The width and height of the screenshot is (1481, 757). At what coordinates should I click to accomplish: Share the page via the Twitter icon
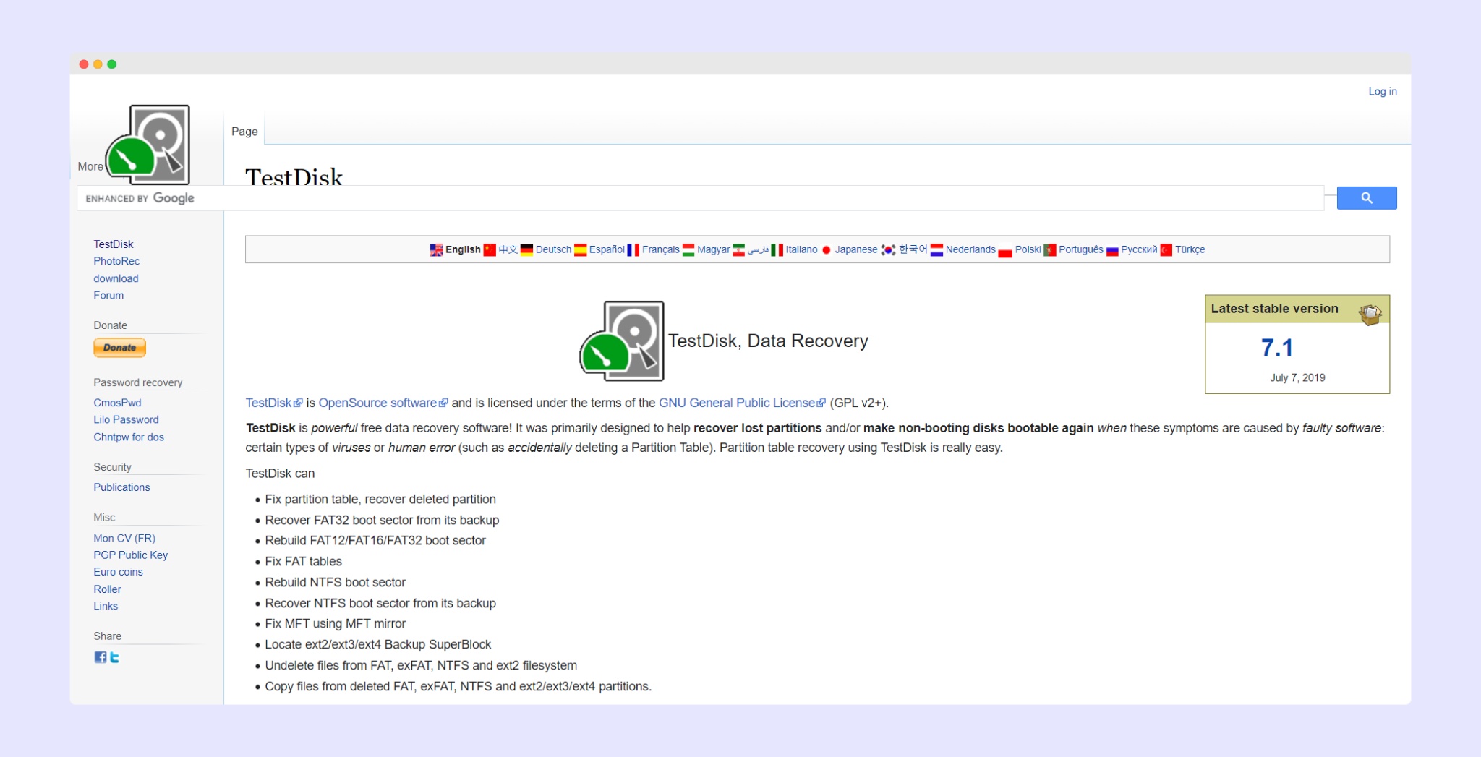click(x=114, y=657)
